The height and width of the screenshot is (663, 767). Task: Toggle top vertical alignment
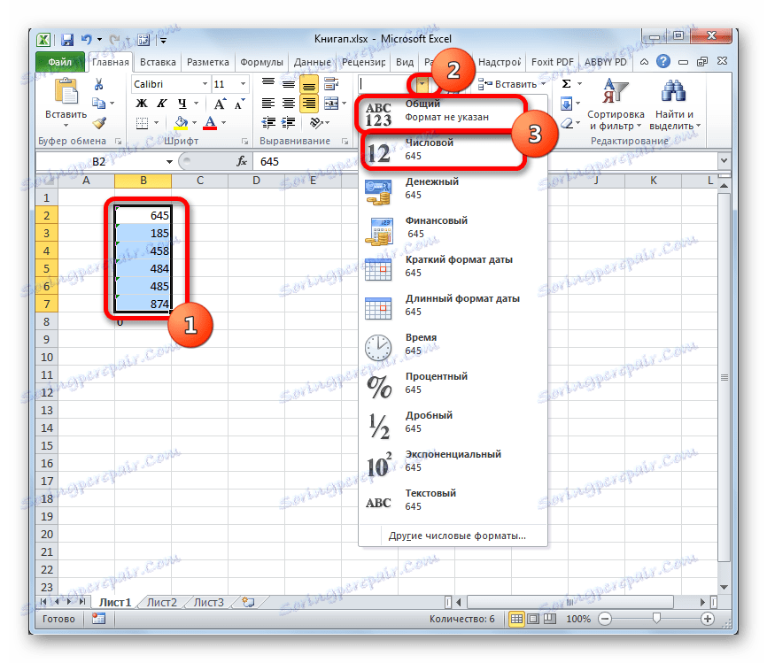[x=268, y=84]
